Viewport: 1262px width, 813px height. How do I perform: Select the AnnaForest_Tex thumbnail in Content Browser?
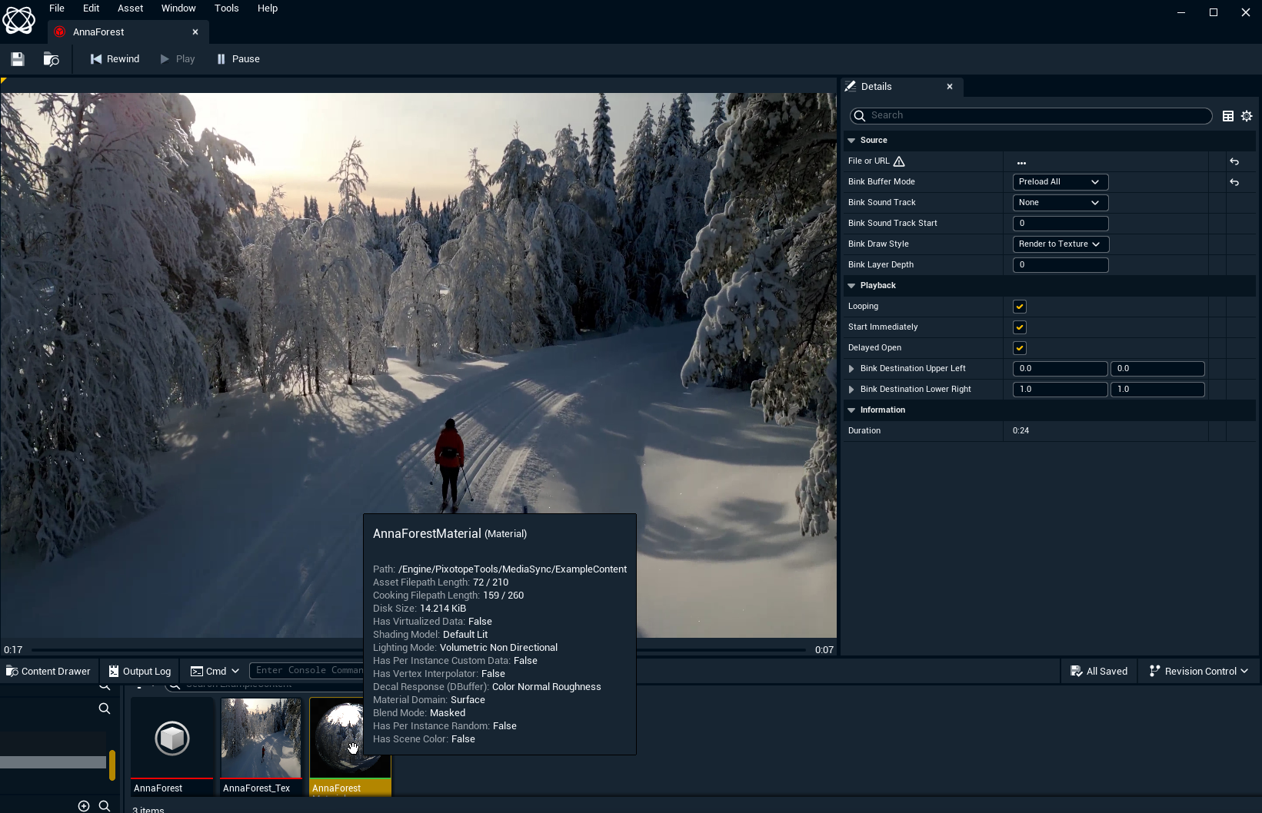point(261,738)
